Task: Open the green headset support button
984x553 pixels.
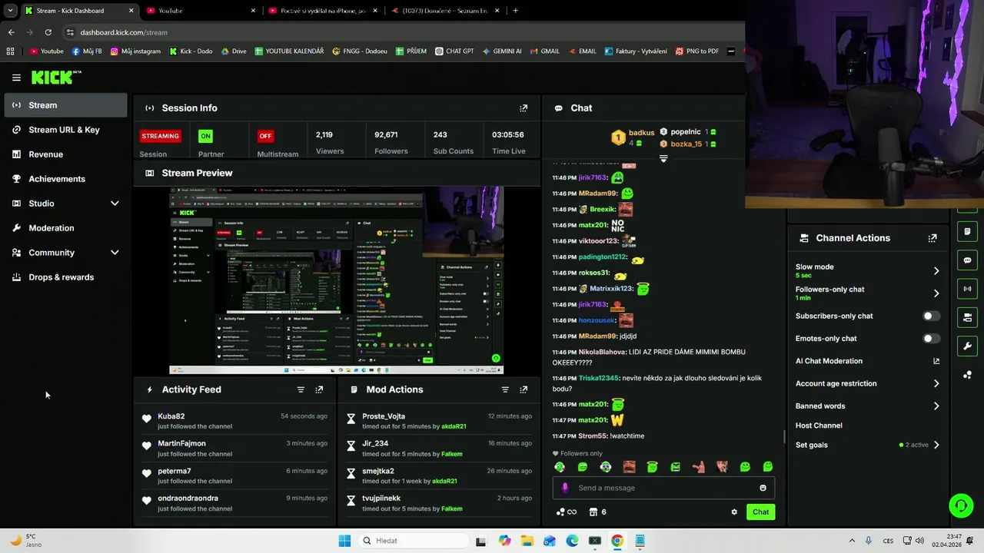Action: tap(961, 505)
